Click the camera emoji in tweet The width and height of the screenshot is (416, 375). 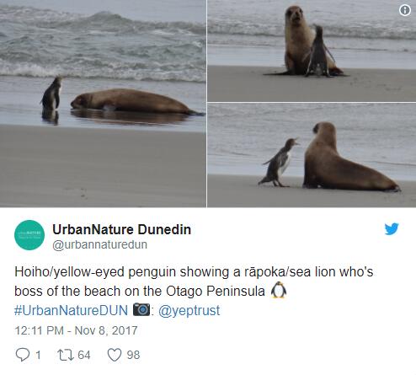[x=141, y=309]
